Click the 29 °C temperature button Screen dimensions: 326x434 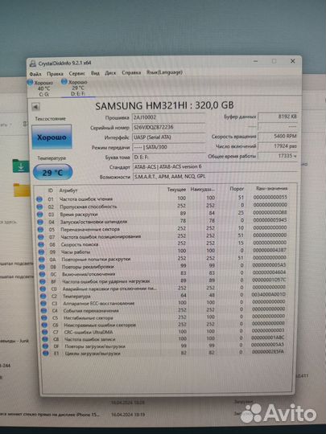[52, 173]
